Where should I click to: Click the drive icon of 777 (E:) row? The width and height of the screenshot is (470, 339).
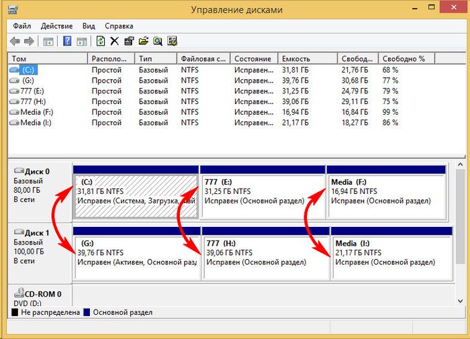[14, 91]
